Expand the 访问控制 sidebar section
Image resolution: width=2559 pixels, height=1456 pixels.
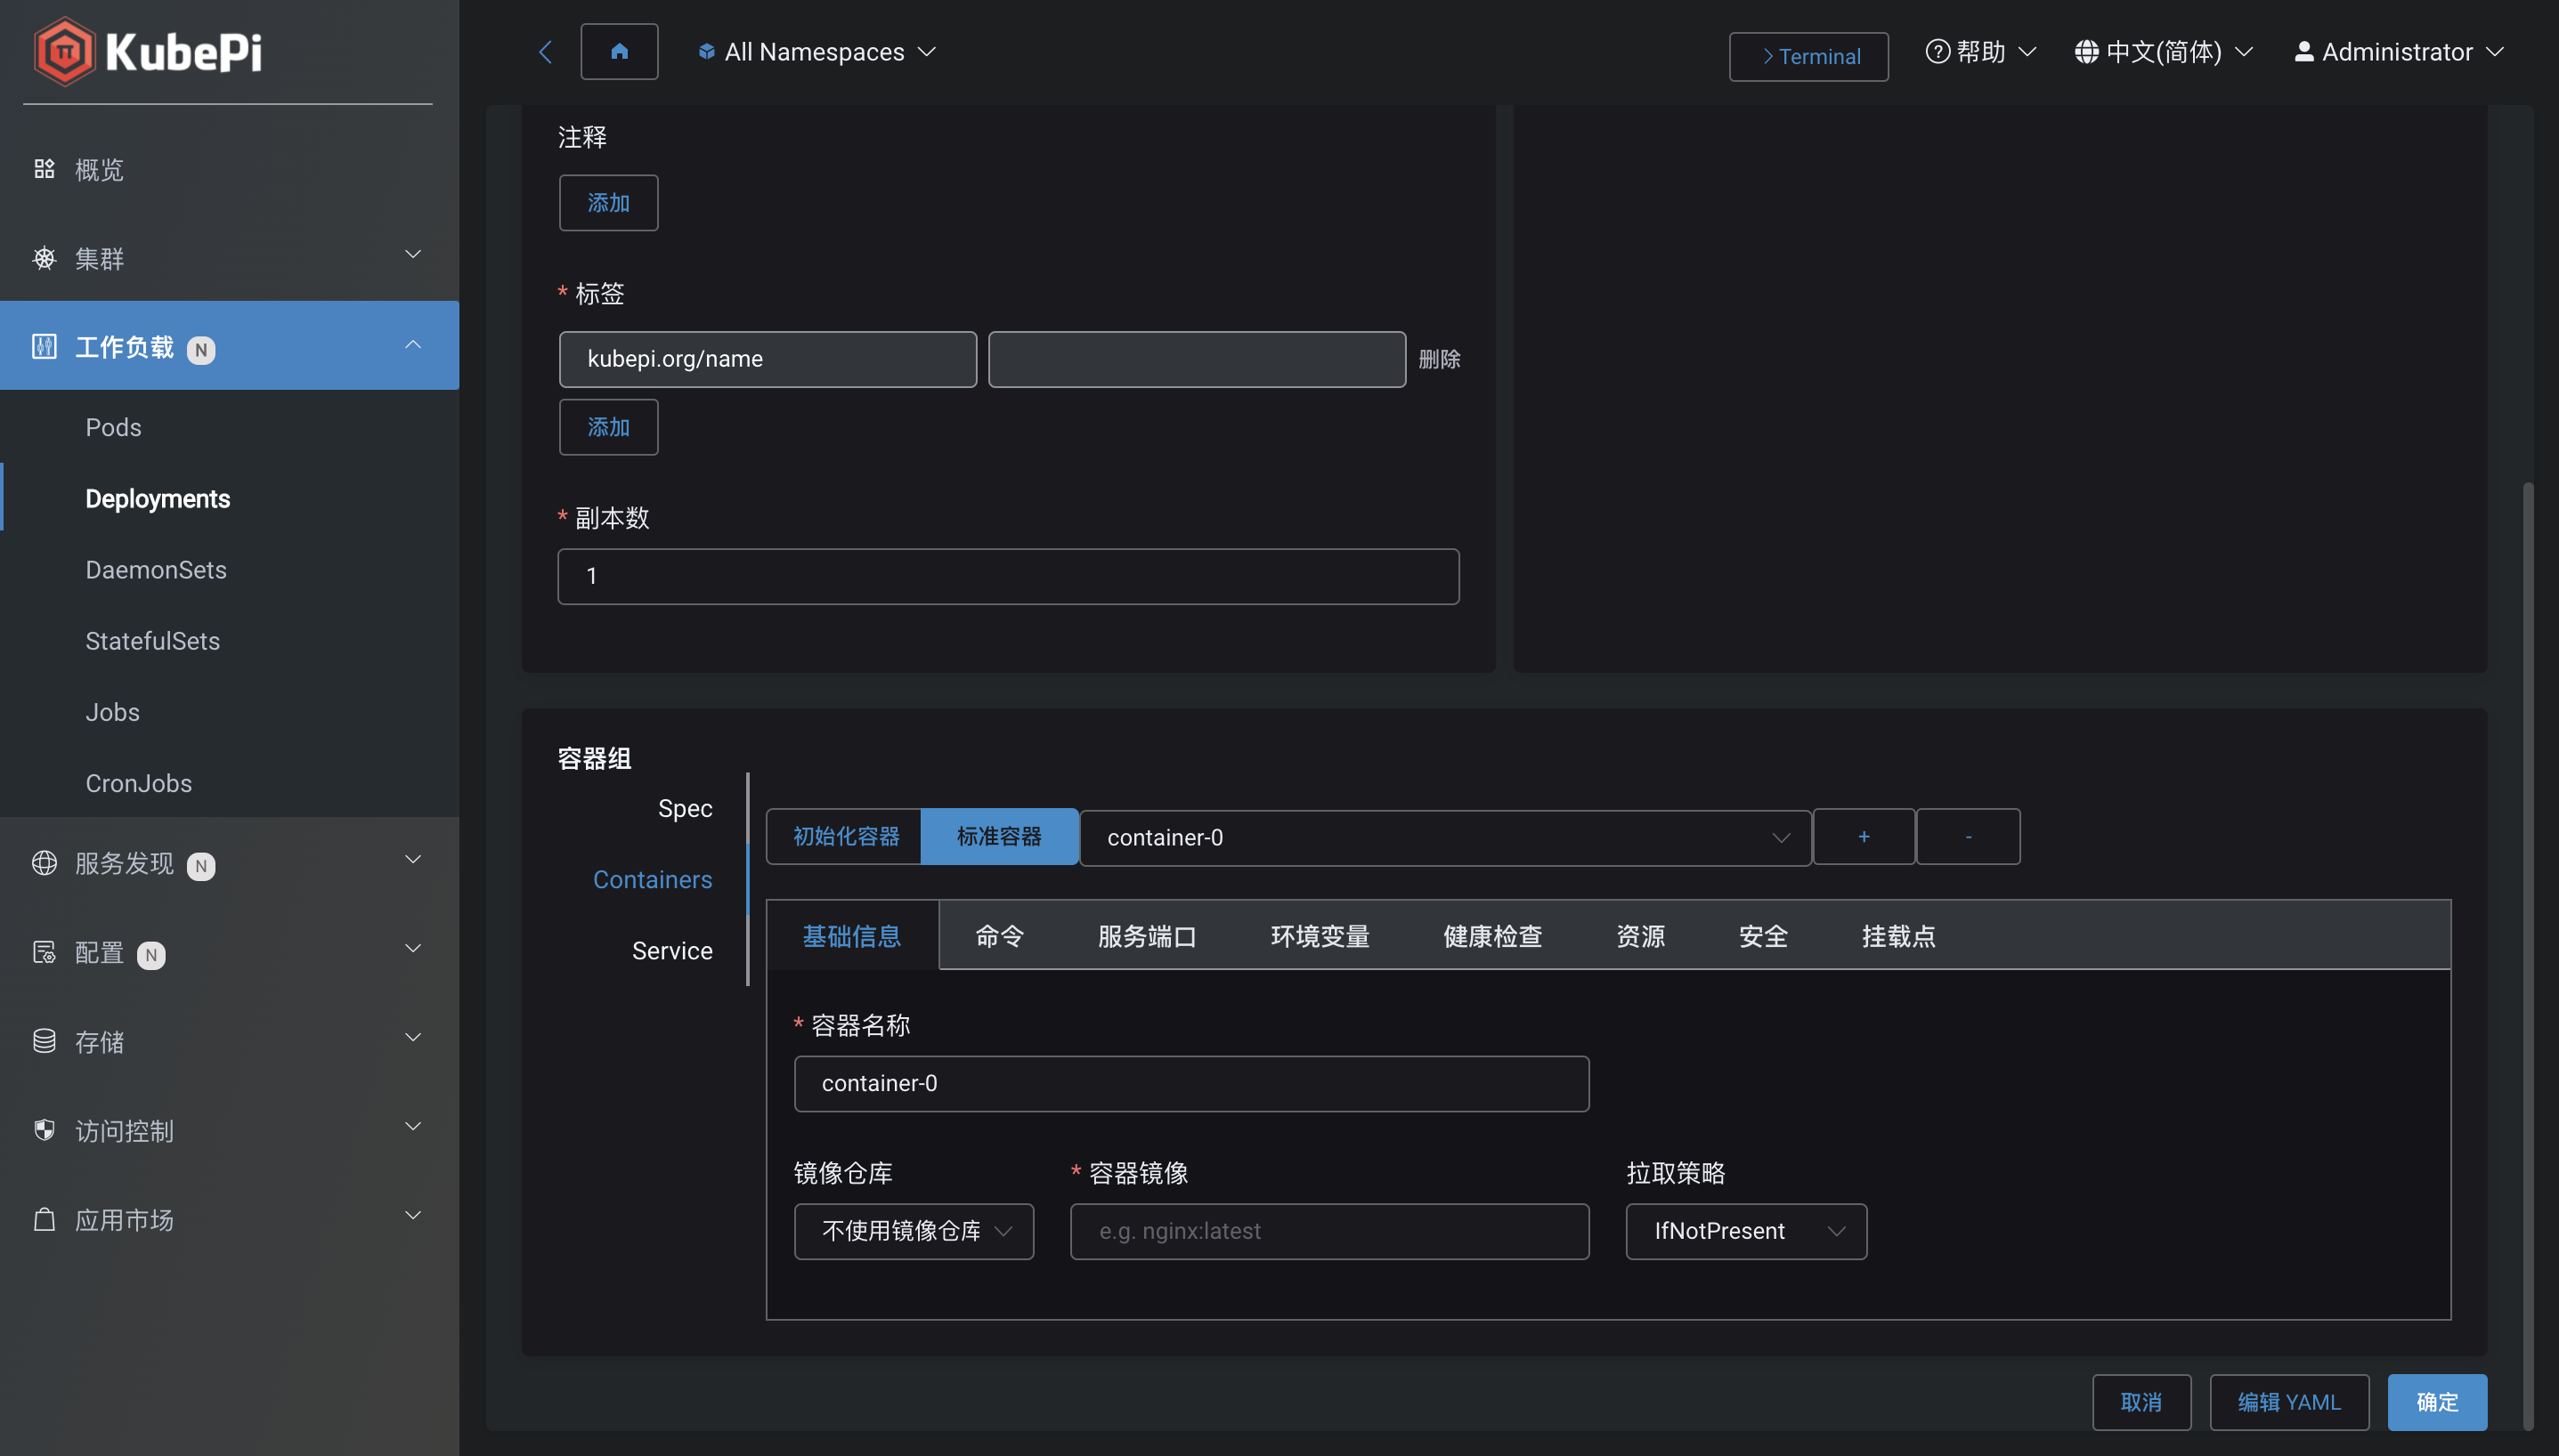(x=412, y=1126)
